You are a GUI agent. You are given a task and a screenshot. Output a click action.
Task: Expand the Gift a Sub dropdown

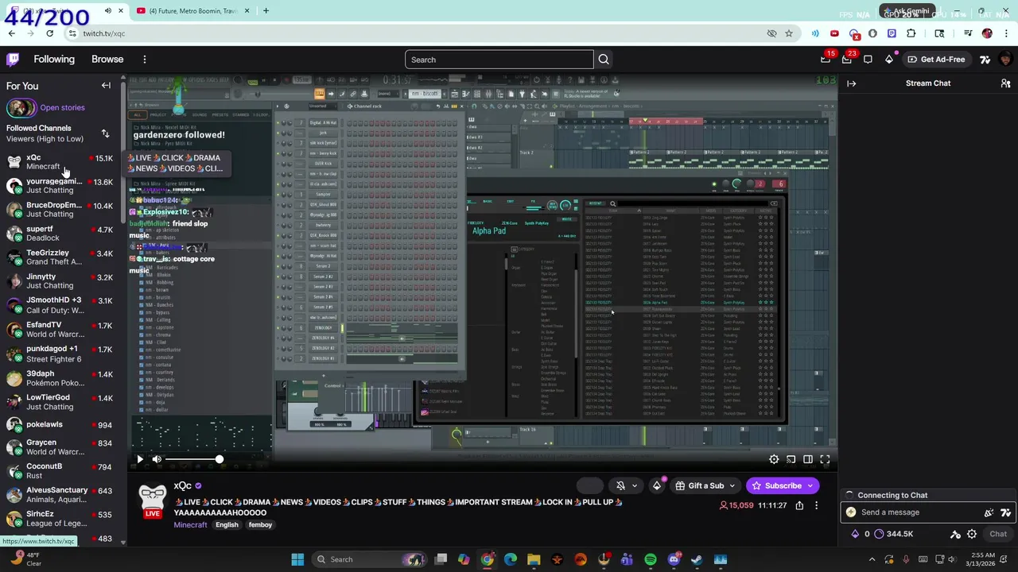tap(732, 485)
